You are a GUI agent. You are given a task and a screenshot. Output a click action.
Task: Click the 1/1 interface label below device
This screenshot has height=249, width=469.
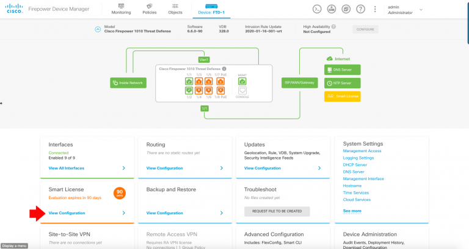205,108
